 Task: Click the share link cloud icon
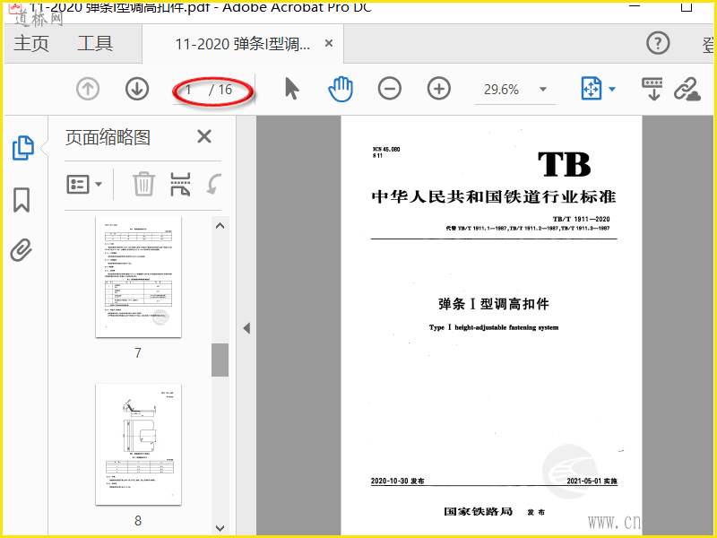point(687,89)
